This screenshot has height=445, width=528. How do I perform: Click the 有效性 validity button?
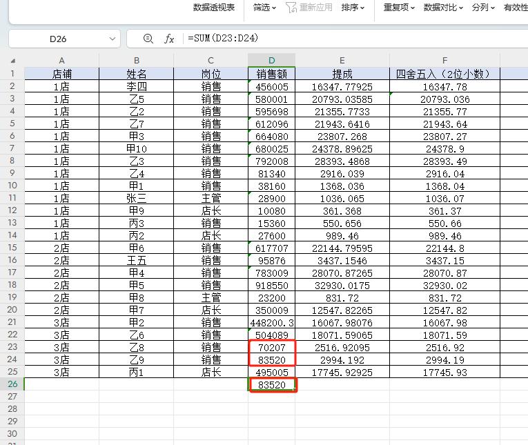click(x=516, y=8)
